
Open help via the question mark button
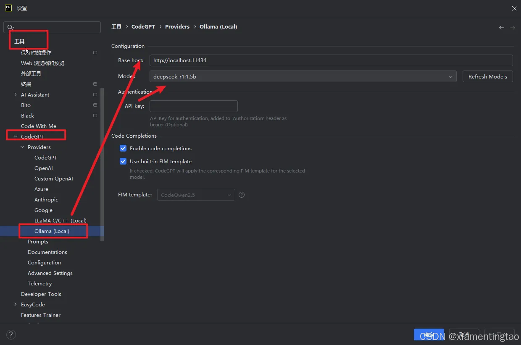[x=11, y=335]
